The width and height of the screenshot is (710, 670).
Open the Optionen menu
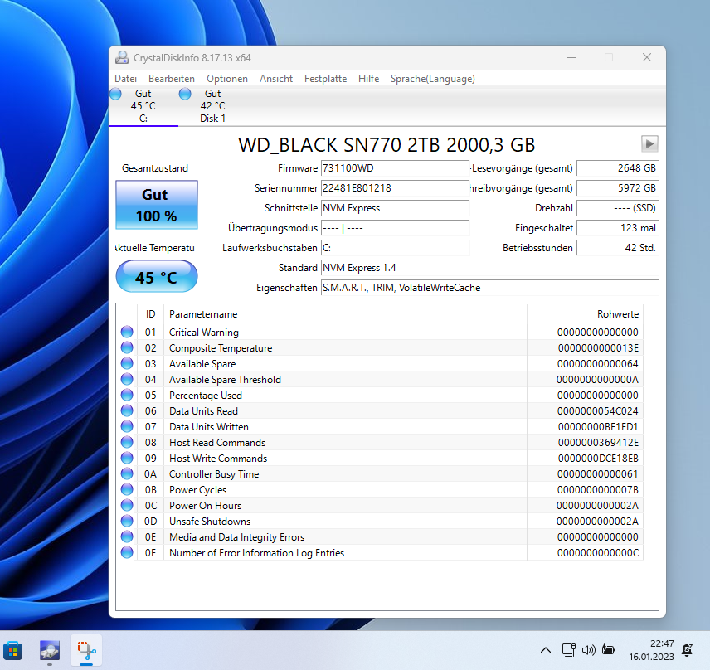click(x=227, y=79)
